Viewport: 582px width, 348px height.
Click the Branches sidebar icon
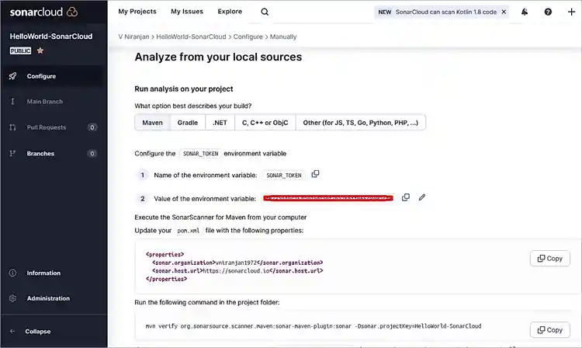pyautogui.click(x=12, y=153)
